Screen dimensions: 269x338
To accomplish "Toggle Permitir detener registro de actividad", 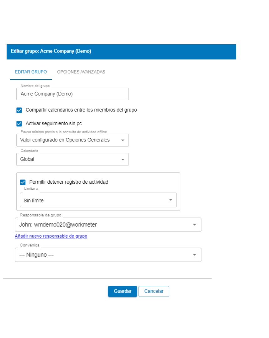I will pos(23,182).
